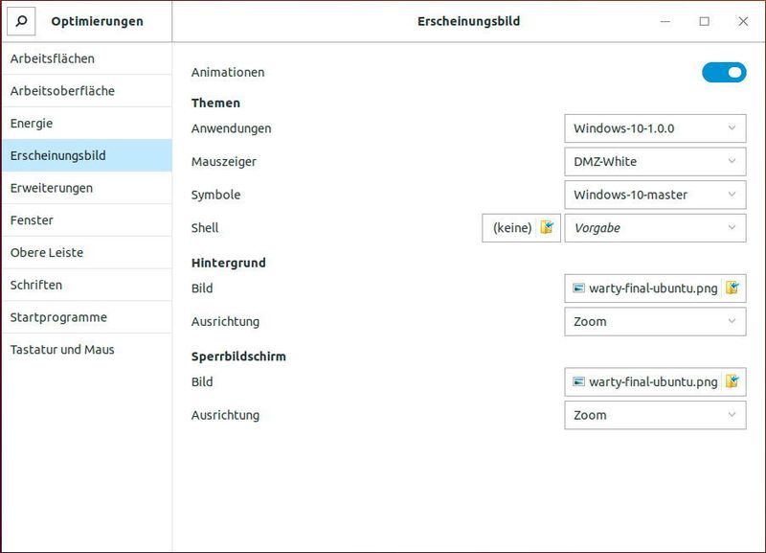766x553 pixels.
Task: Open the Symbole dropdown showing Windows-10-master
Action: 655,195
